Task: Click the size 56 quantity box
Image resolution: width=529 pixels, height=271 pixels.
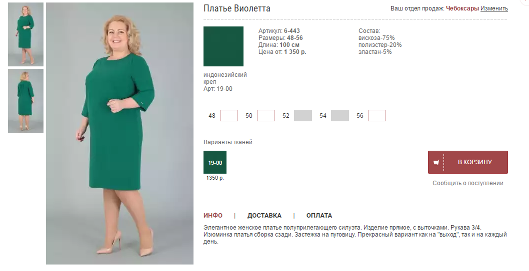Action: [x=377, y=115]
